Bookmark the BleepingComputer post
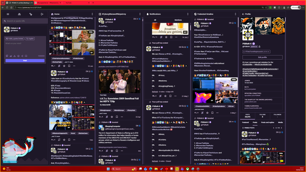 (x=117, y=151)
